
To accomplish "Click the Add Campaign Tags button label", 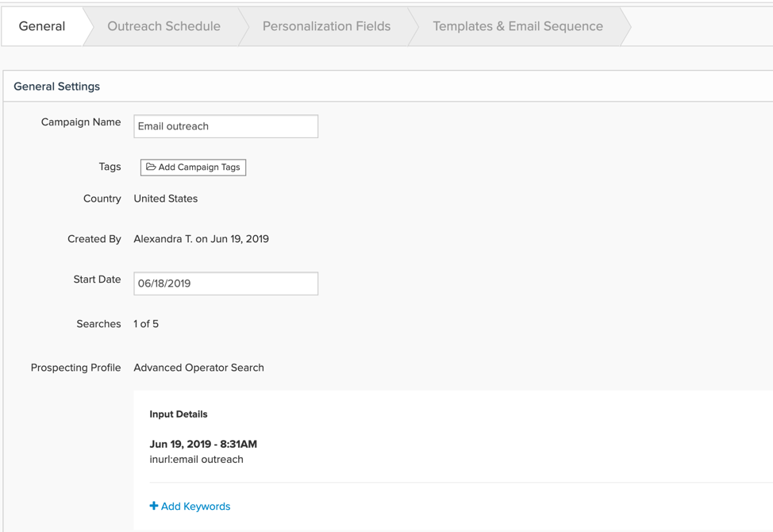I will 199,168.
